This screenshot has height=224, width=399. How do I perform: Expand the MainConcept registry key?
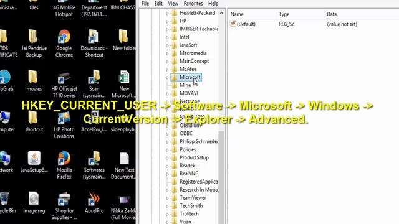pyautogui.click(x=168, y=62)
